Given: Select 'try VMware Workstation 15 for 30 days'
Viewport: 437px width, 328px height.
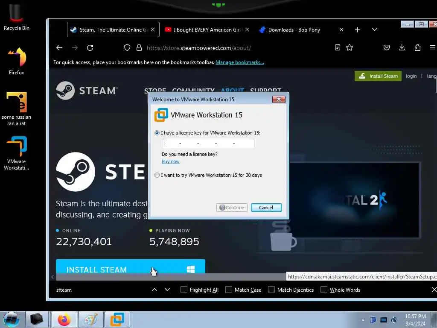Looking at the screenshot, I should click(157, 175).
